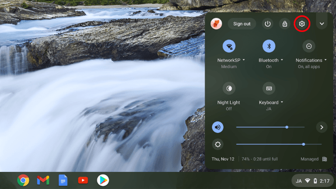This screenshot has width=336, height=189.
Task: Expand the NetworkSP network list
Action: point(230,60)
